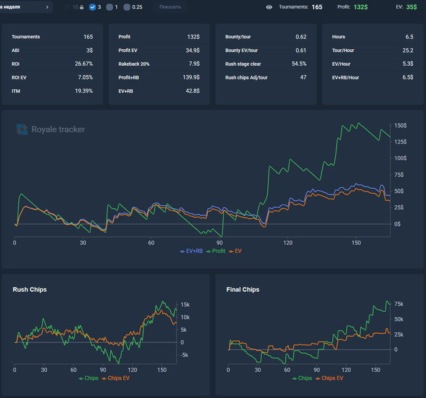This screenshot has width=426, height=398.
Task: Hide Chips line in Rush Chips legend
Action: tap(88, 378)
